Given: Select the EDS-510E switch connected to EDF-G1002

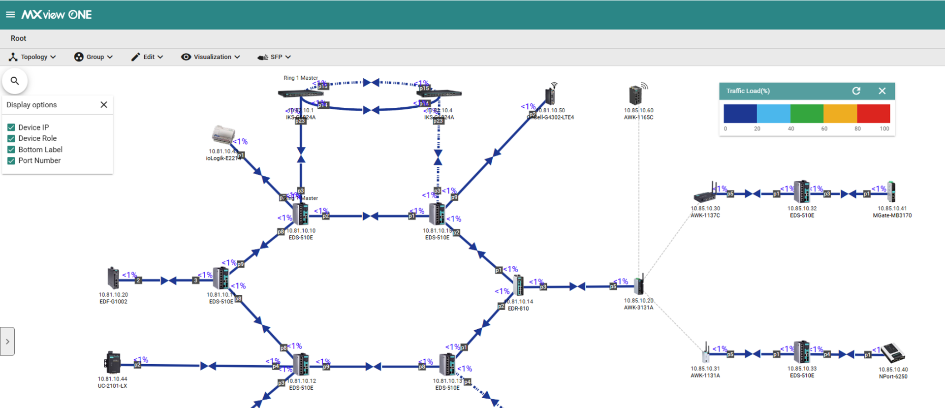Looking at the screenshot, I should coord(220,279).
